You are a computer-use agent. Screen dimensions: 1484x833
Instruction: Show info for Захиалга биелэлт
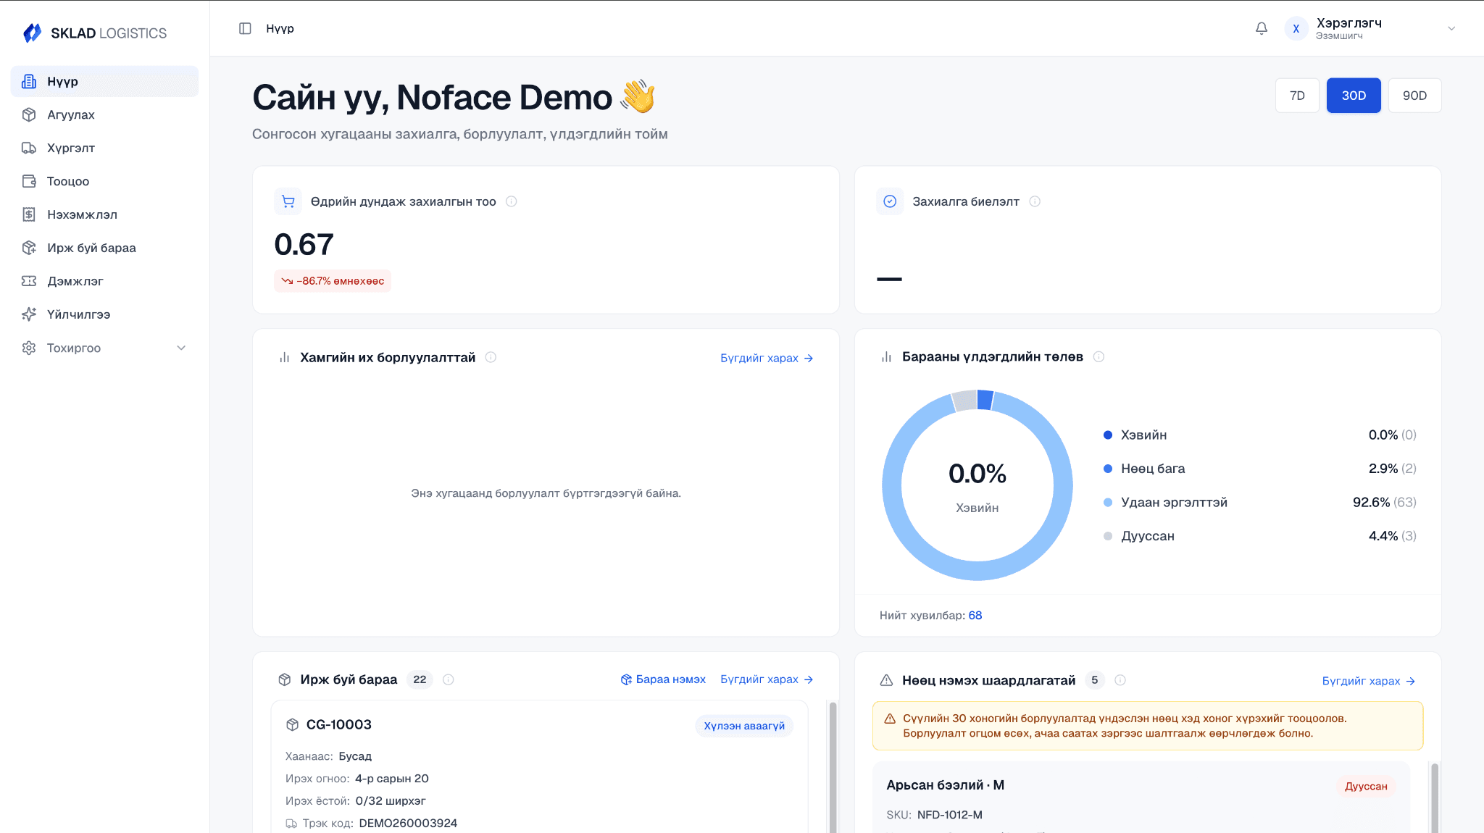tap(1035, 201)
